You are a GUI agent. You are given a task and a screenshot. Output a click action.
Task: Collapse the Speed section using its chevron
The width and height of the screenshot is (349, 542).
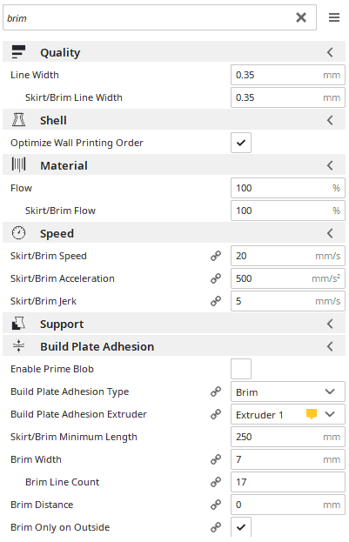coord(330,233)
